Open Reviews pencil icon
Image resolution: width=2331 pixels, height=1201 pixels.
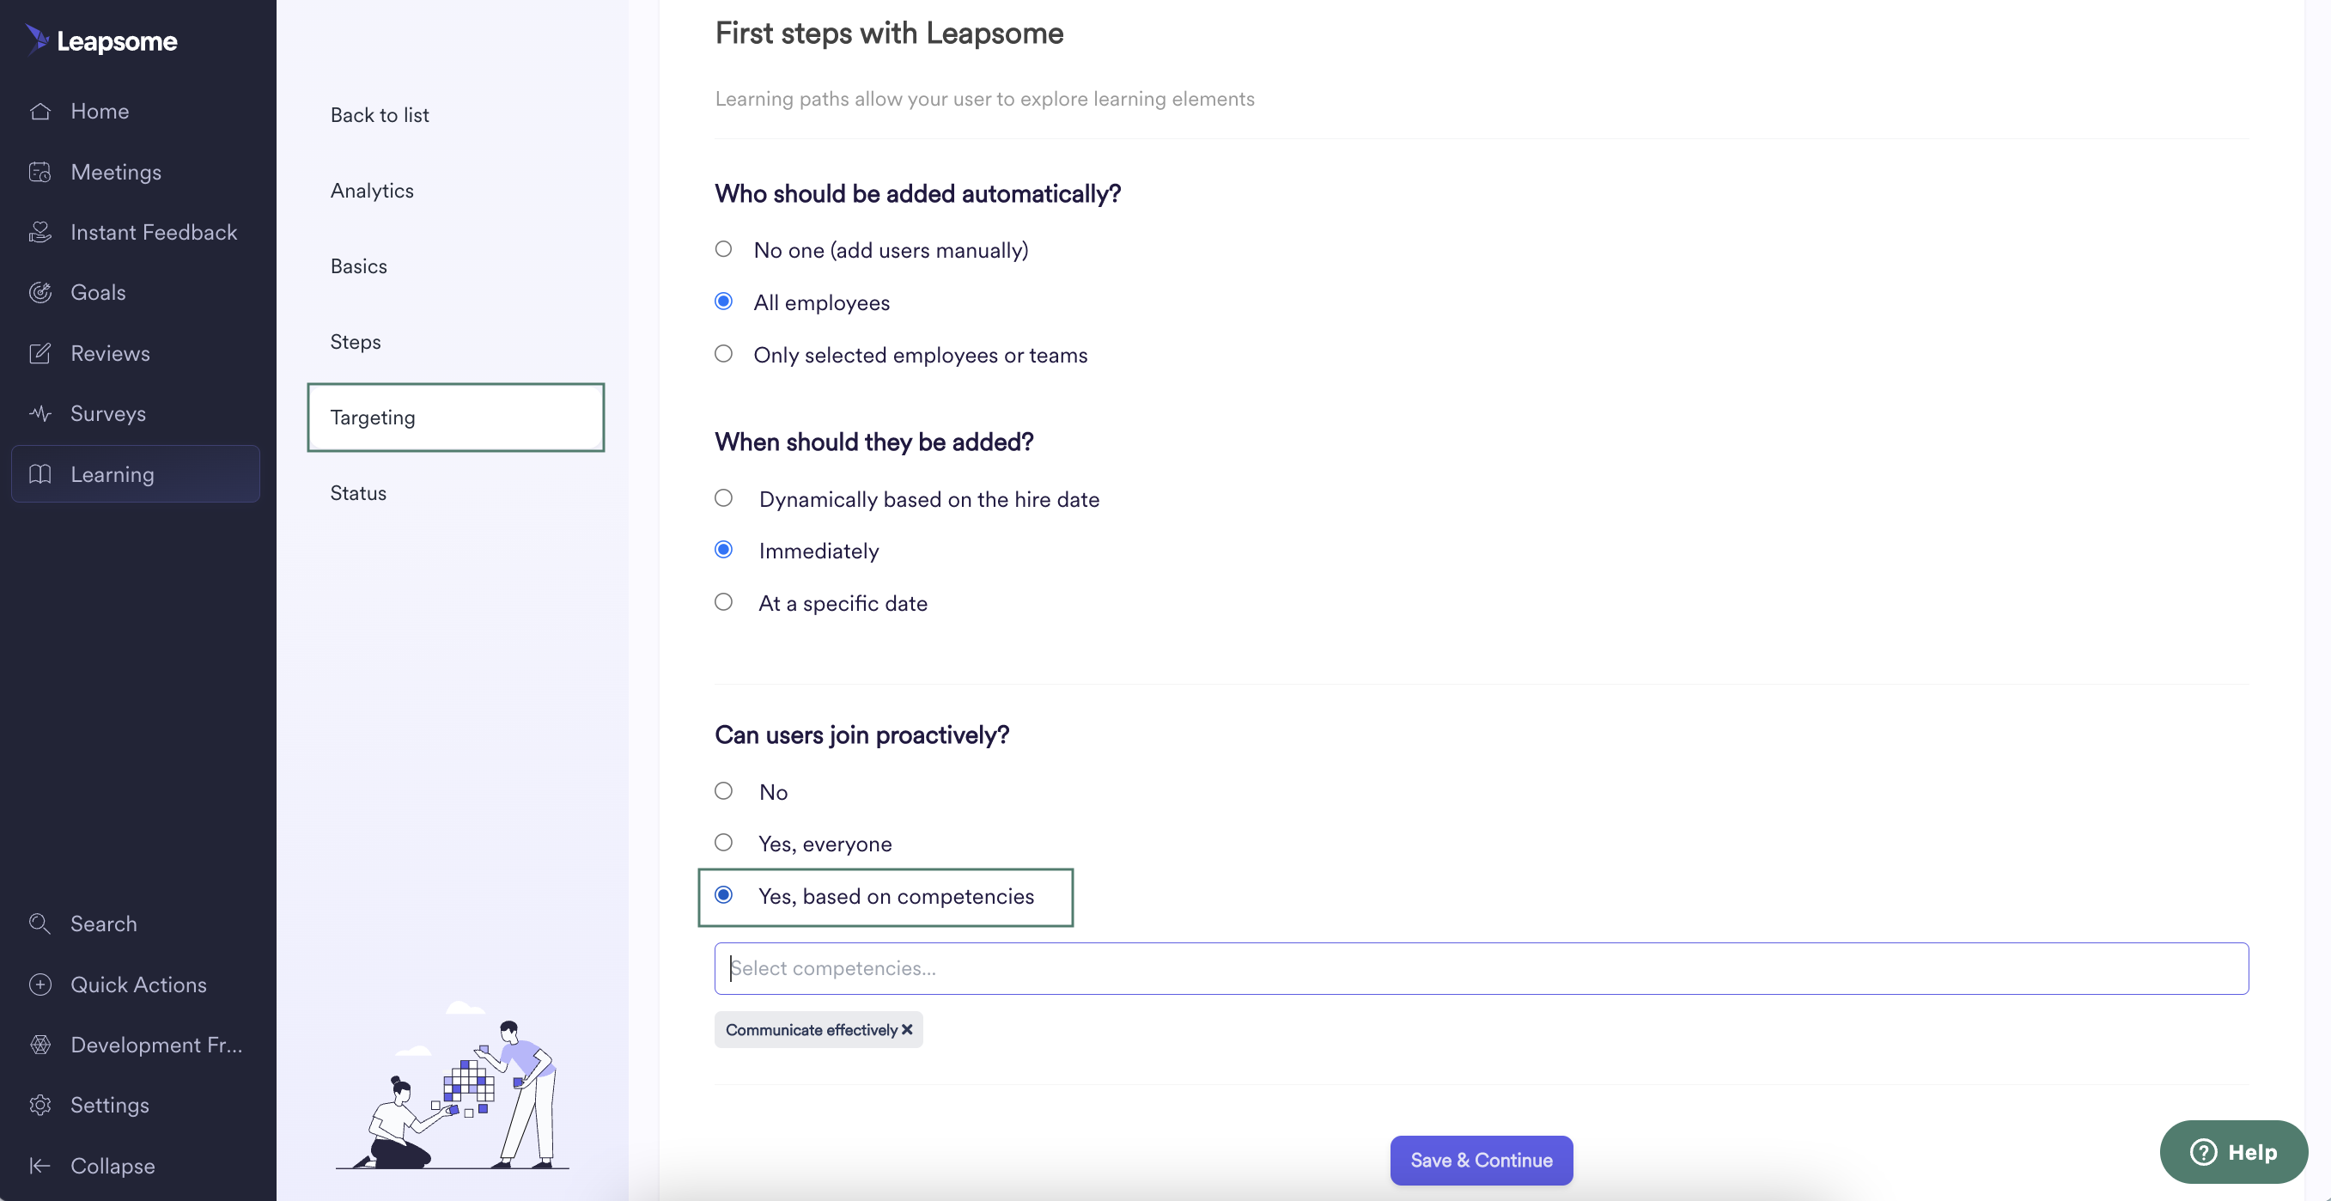[40, 353]
